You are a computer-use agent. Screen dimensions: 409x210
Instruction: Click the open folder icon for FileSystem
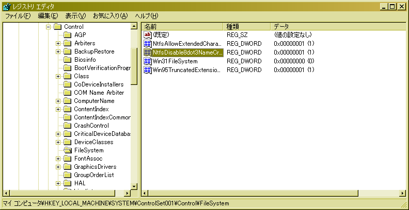[67, 150]
